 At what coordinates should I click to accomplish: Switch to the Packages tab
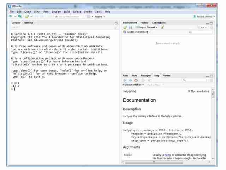click(x=146, y=75)
